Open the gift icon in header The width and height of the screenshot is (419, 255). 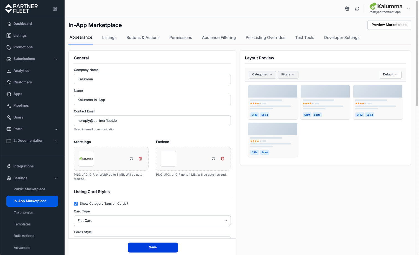coord(347,9)
